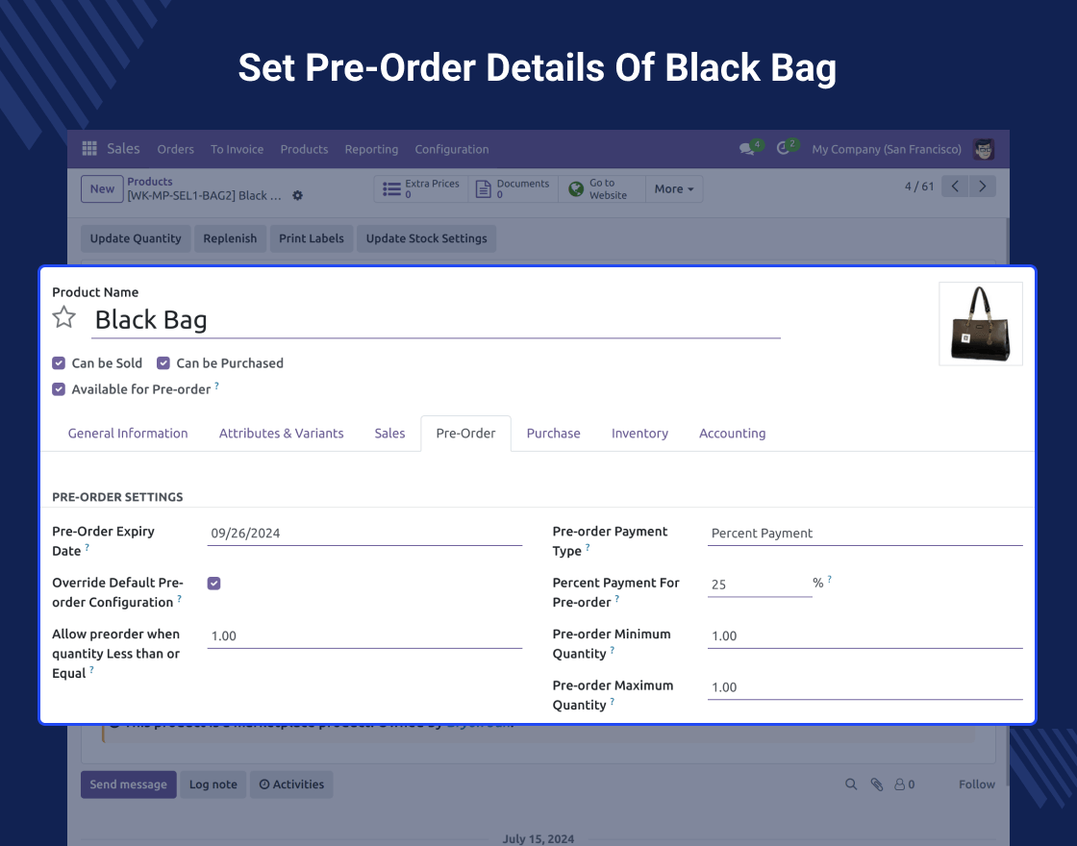Open the apps grid menu icon
Screen dimensions: 1077x846
click(x=89, y=148)
